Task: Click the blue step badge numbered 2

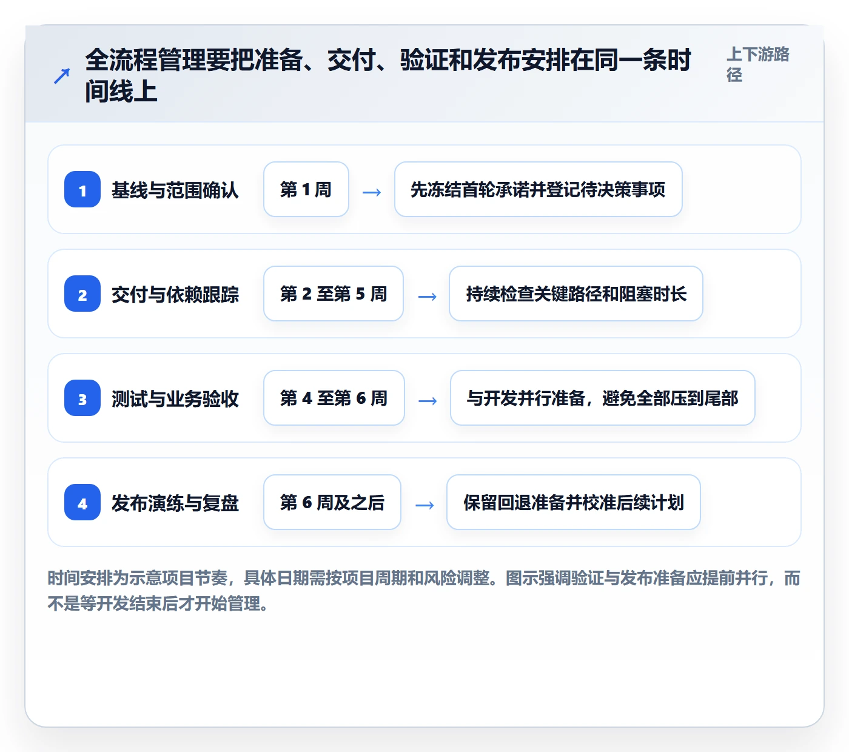Action: 82,294
